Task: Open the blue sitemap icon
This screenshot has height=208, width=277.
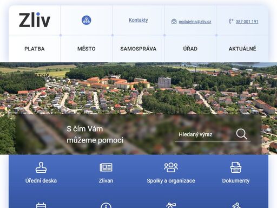Action: click(87, 20)
